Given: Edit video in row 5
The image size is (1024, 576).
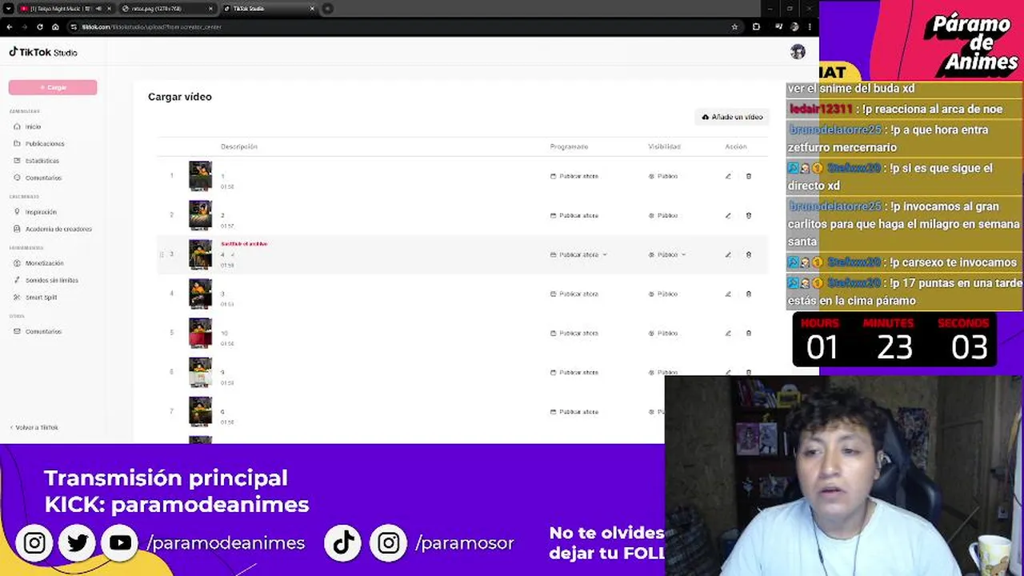Looking at the screenshot, I should [728, 333].
